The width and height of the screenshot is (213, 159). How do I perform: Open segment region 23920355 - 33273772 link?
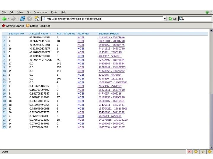pyautogui.click(x=112, y=71)
